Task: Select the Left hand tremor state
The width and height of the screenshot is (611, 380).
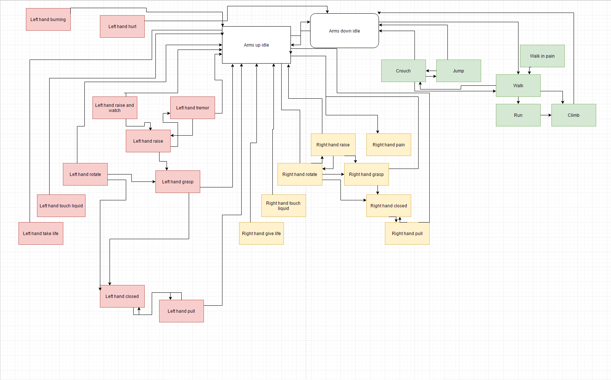Action: tap(192, 108)
